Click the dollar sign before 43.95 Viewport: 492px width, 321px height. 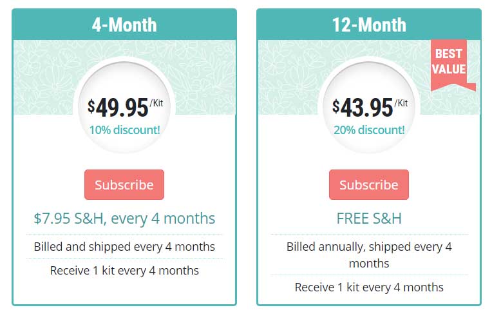click(336, 106)
